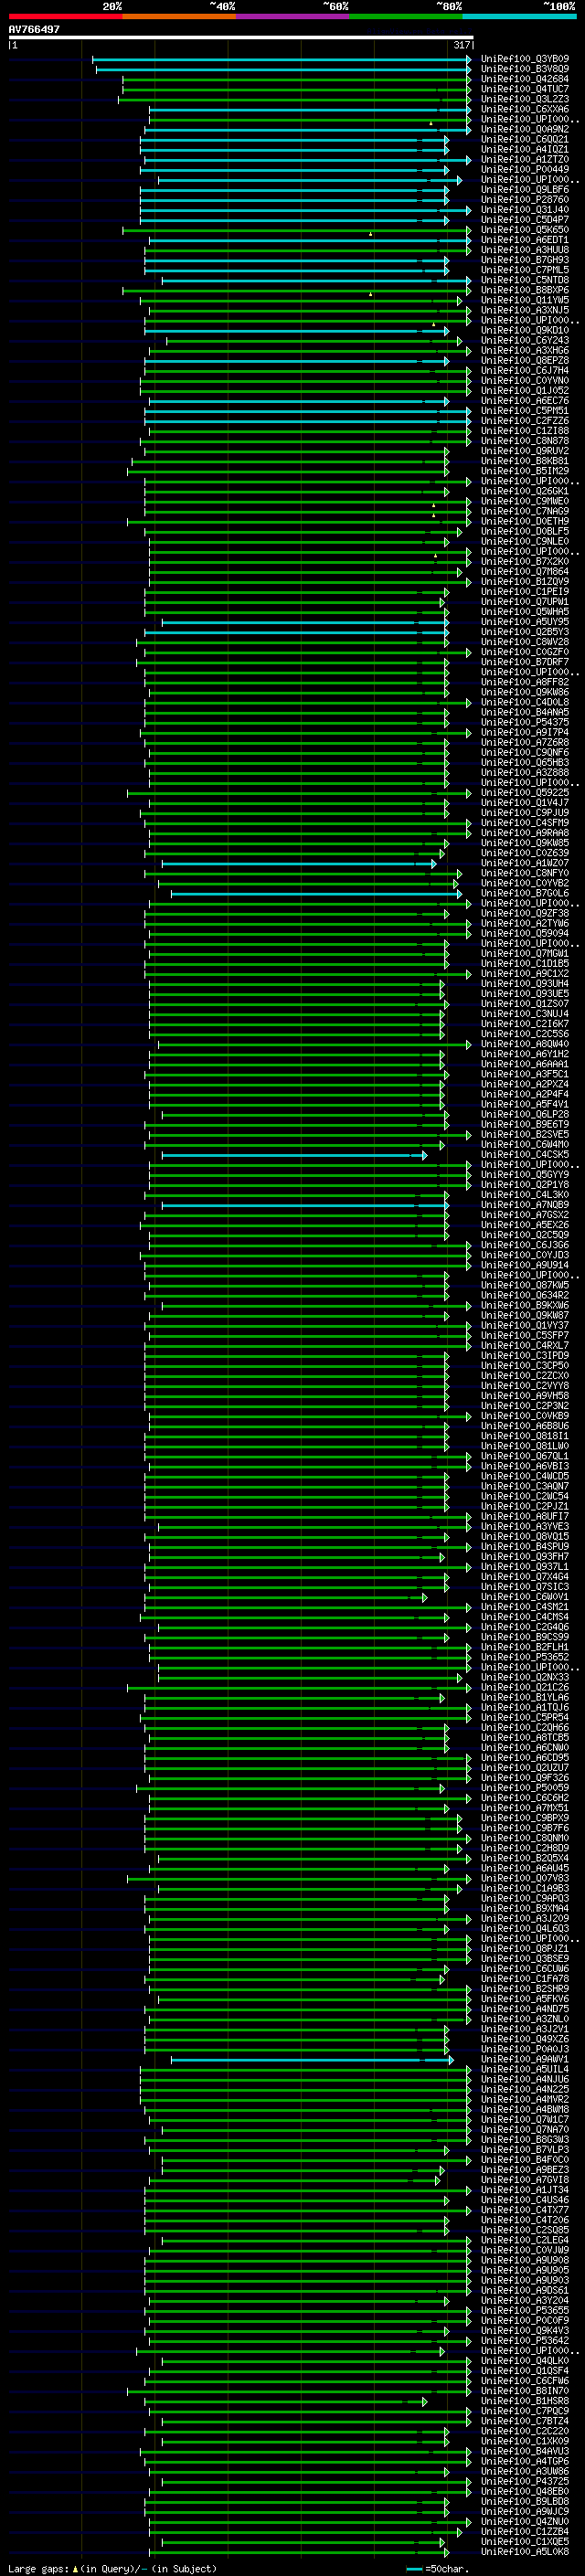
Task: Click the orange ~40% identity legend bar
Action: pyautogui.click(x=179, y=16)
